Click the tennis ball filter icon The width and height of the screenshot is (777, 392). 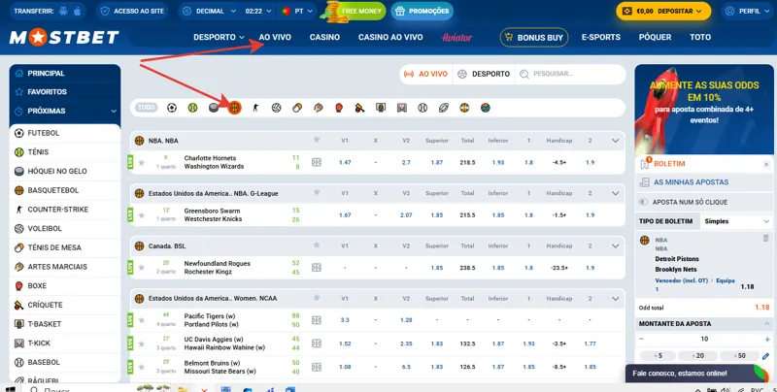(x=192, y=108)
